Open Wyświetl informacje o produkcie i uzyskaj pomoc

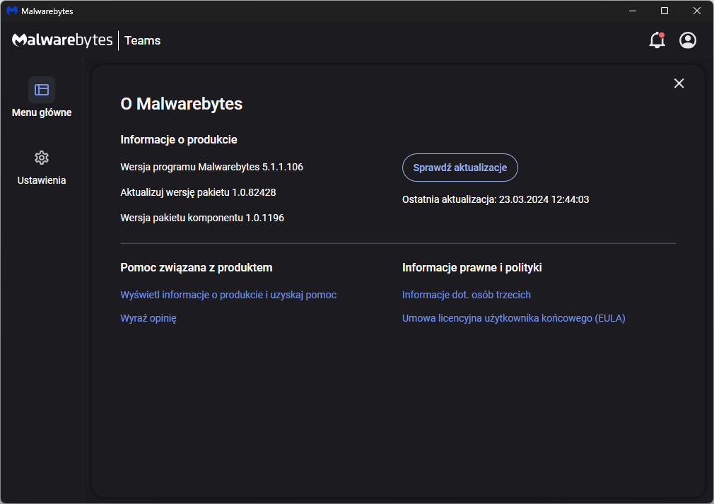(228, 295)
